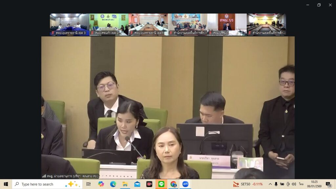
Task: Select the สพป.อุบลราชธานี เขต 3 participant thumbnail
Action: (70, 25)
